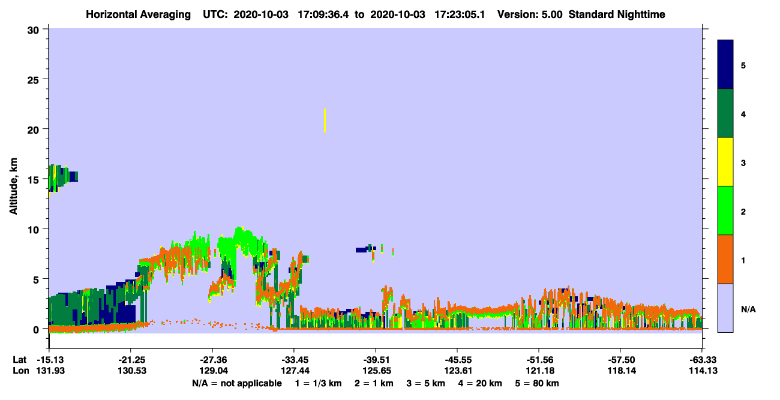Click the longitude value '127.44'
780x400 pixels.
295,371
